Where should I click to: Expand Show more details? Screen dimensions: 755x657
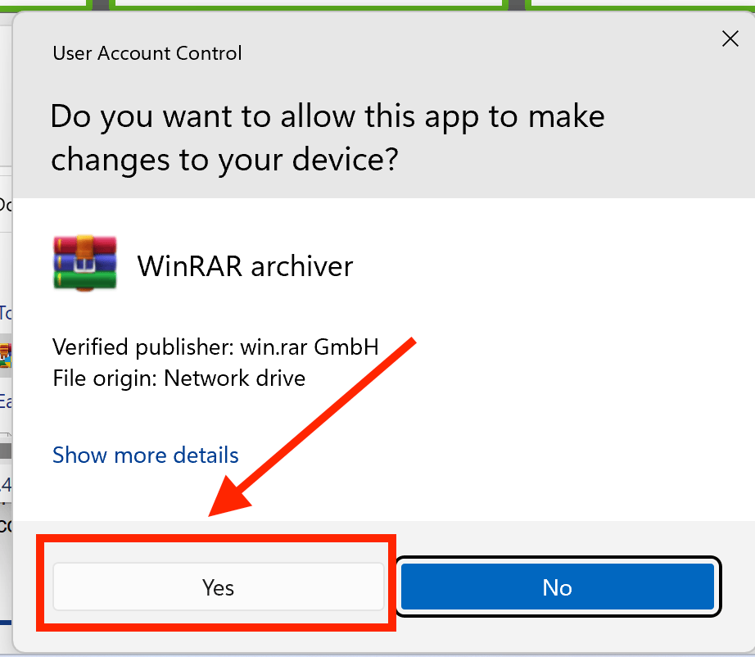(145, 455)
